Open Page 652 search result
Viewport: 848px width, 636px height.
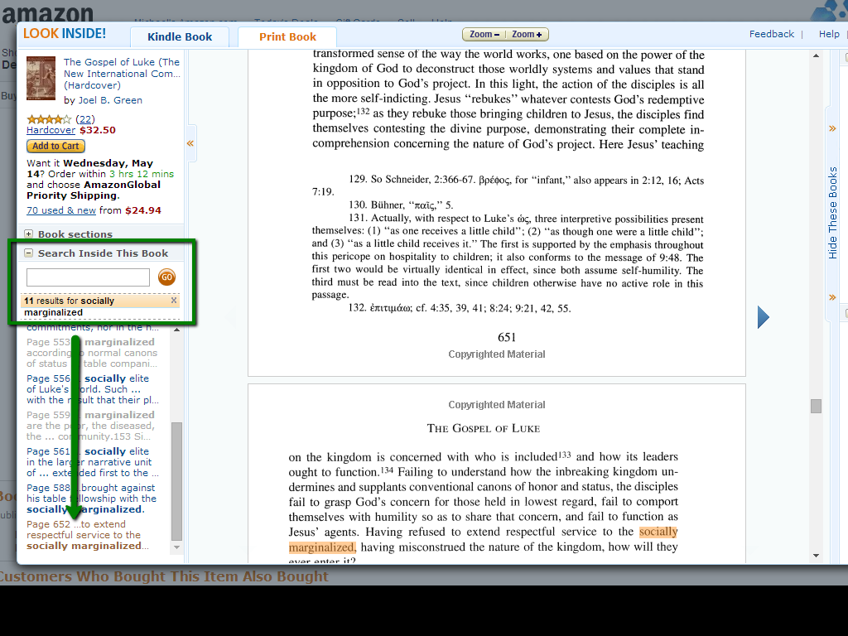88,535
